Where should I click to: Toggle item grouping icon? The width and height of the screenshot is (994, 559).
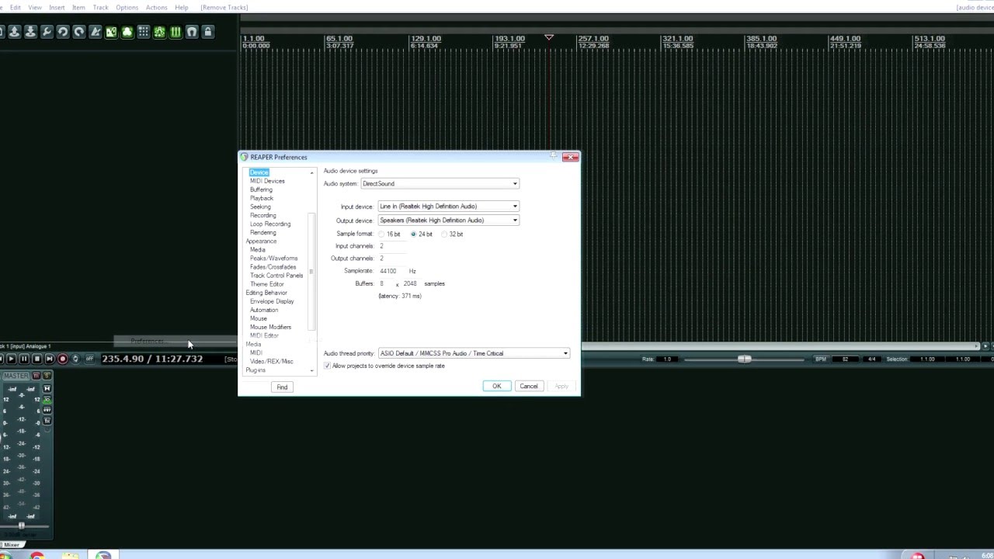[x=127, y=32]
